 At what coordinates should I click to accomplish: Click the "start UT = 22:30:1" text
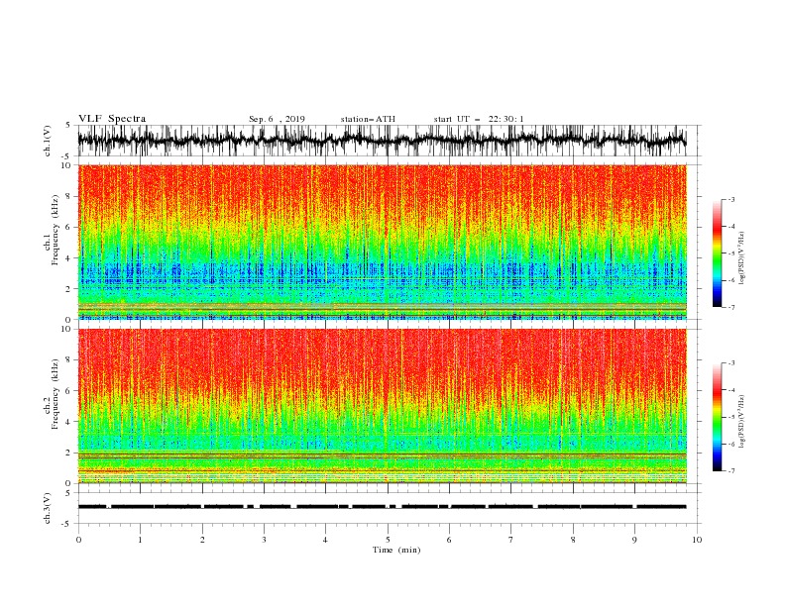pos(478,119)
